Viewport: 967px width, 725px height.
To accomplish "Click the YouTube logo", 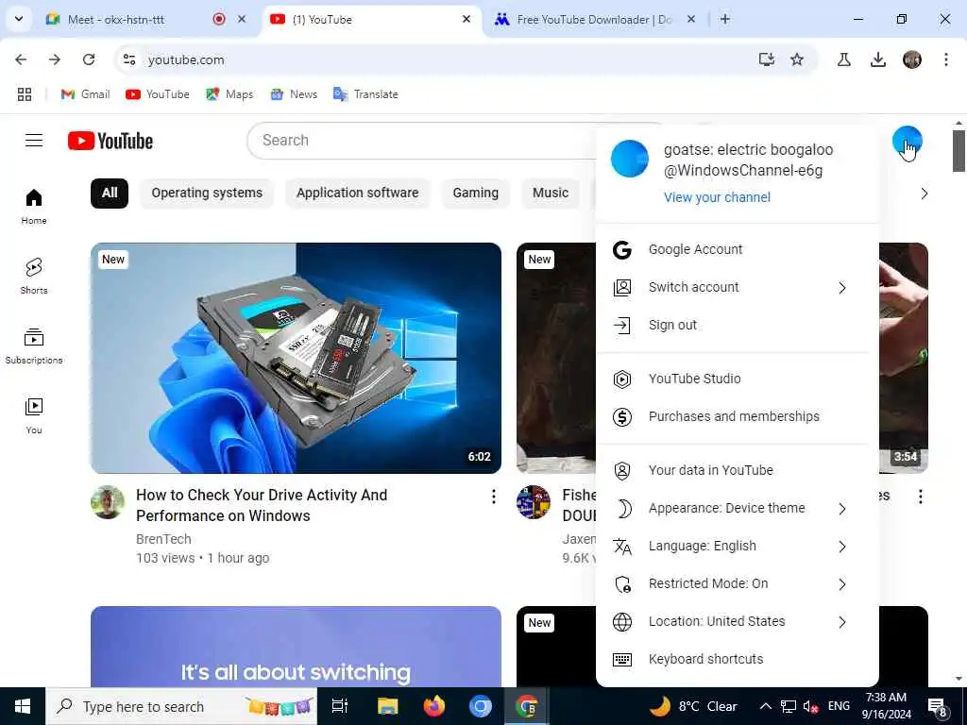I will click(110, 141).
